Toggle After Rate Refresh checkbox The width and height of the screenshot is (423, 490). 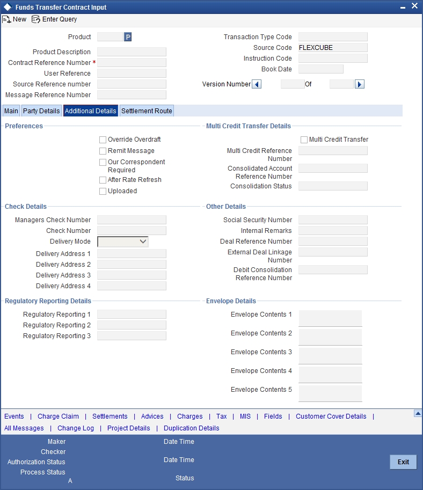(x=103, y=180)
